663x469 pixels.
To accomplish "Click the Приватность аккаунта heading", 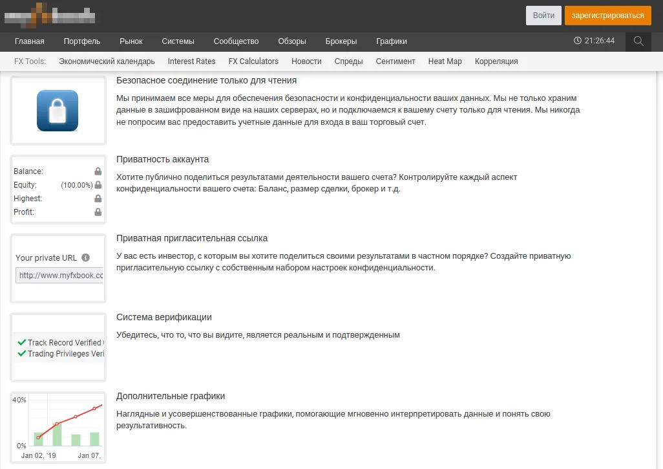I will (x=162, y=159).
